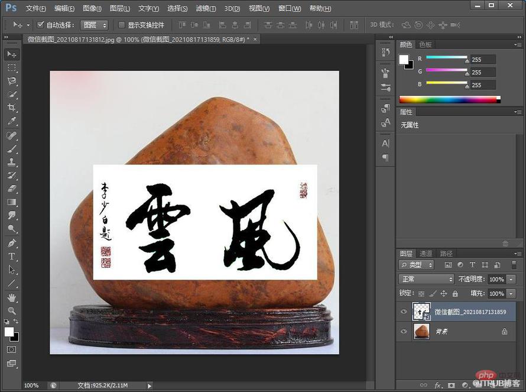This screenshot has width=526, height=392.
Task: Select the Clone Stamp tool
Action: (x=12, y=162)
